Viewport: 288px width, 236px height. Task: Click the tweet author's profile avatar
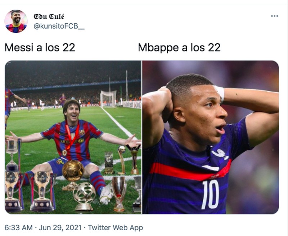point(16,21)
